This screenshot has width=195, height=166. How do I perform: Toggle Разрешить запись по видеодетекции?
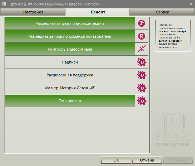point(70,23)
